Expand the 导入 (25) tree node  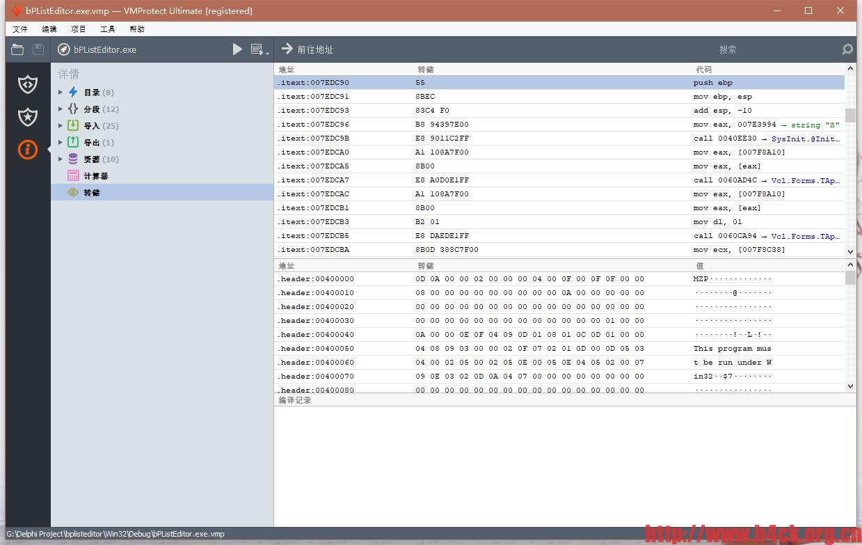point(60,125)
